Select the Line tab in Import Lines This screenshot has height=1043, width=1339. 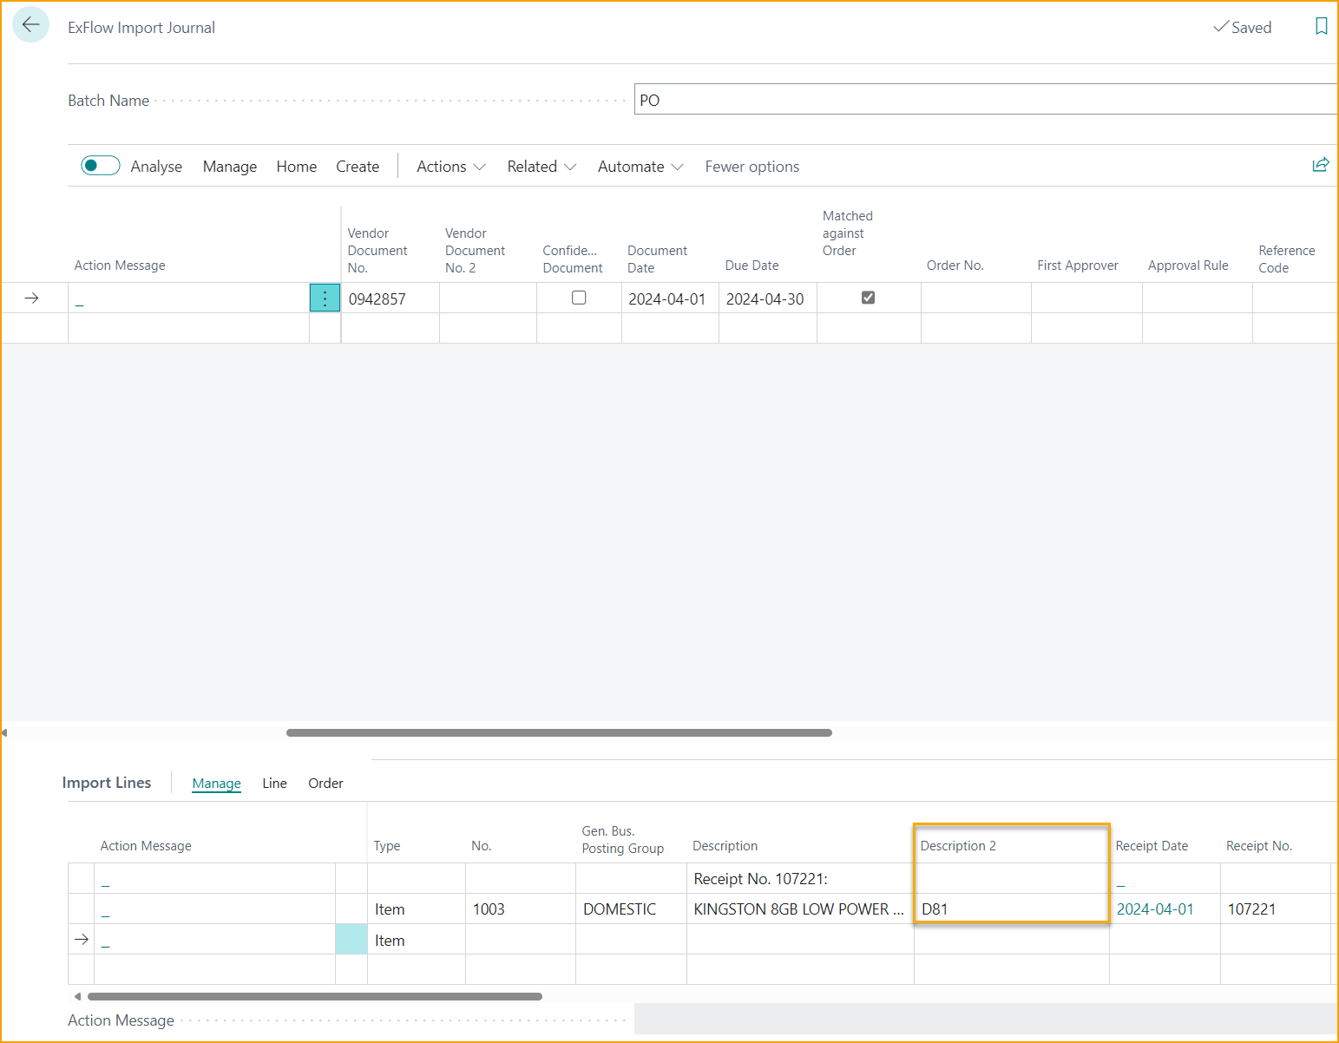274,783
